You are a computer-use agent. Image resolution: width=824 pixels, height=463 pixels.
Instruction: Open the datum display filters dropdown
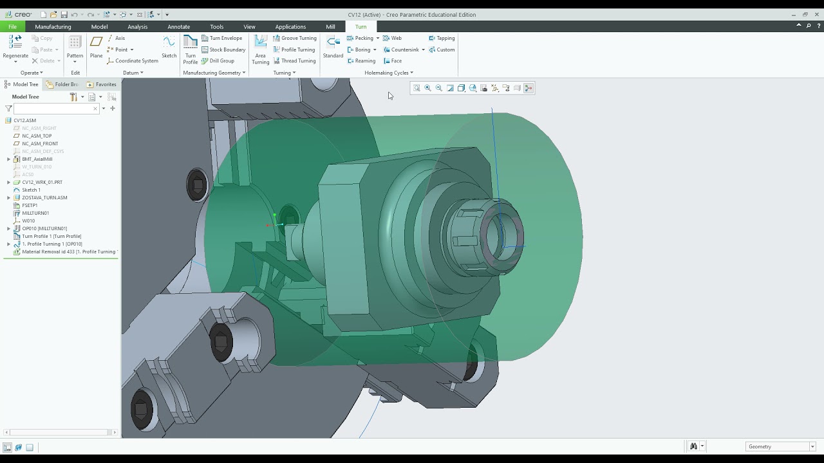[495, 88]
